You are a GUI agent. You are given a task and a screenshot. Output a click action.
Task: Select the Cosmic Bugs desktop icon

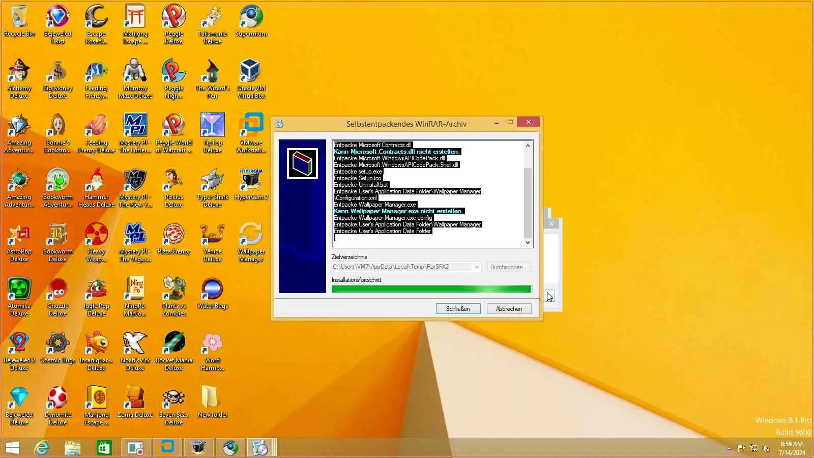pos(57,348)
